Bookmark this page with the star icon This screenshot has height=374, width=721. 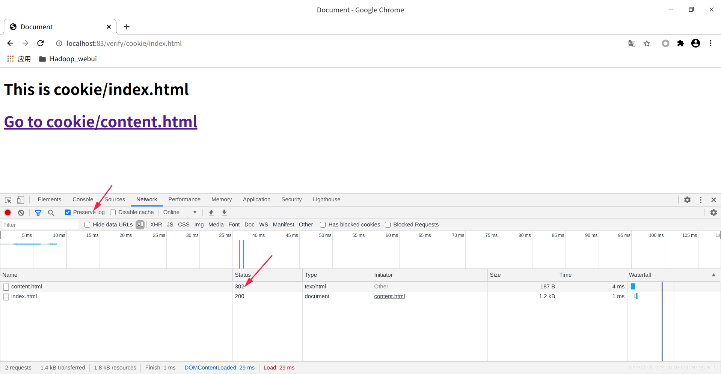click(x=647, y=44)
